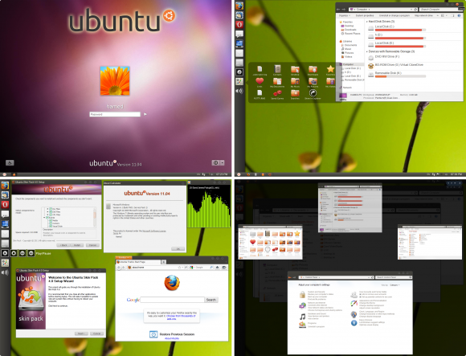The width and height of the screenshot is (466, 356).
Task: Click the first media control beside Play/Pause label
Action: 5,253
